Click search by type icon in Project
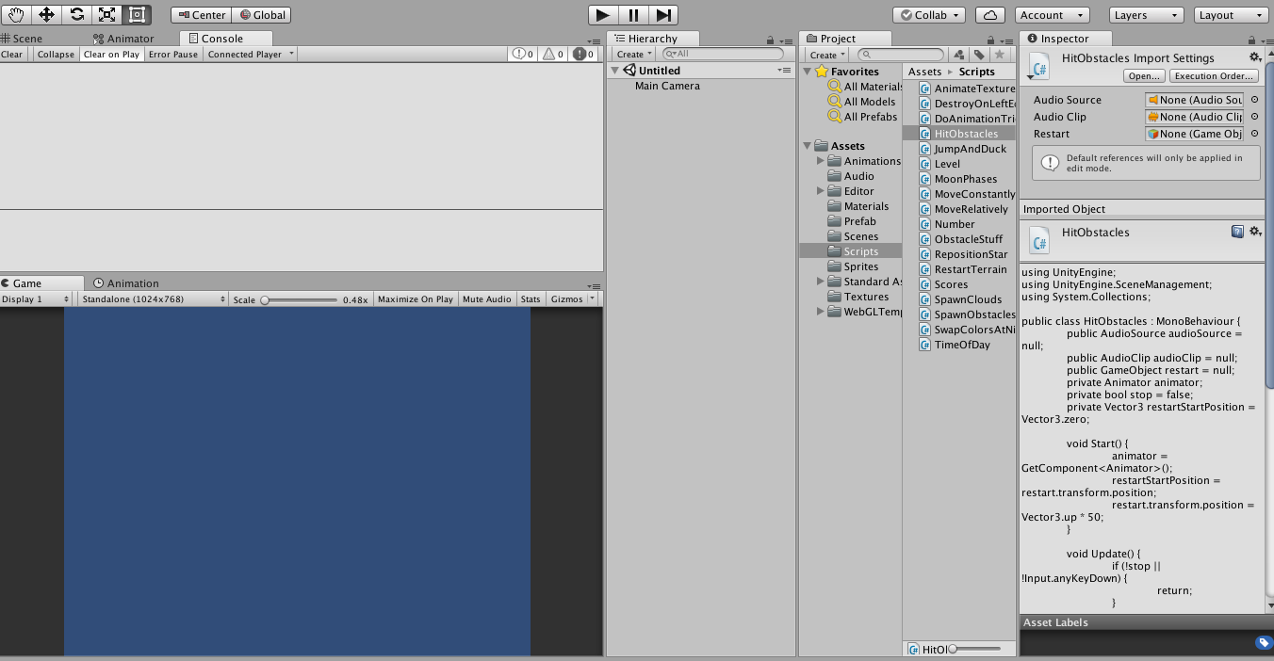Screen dimensions: 1274x661 [960, 55]
